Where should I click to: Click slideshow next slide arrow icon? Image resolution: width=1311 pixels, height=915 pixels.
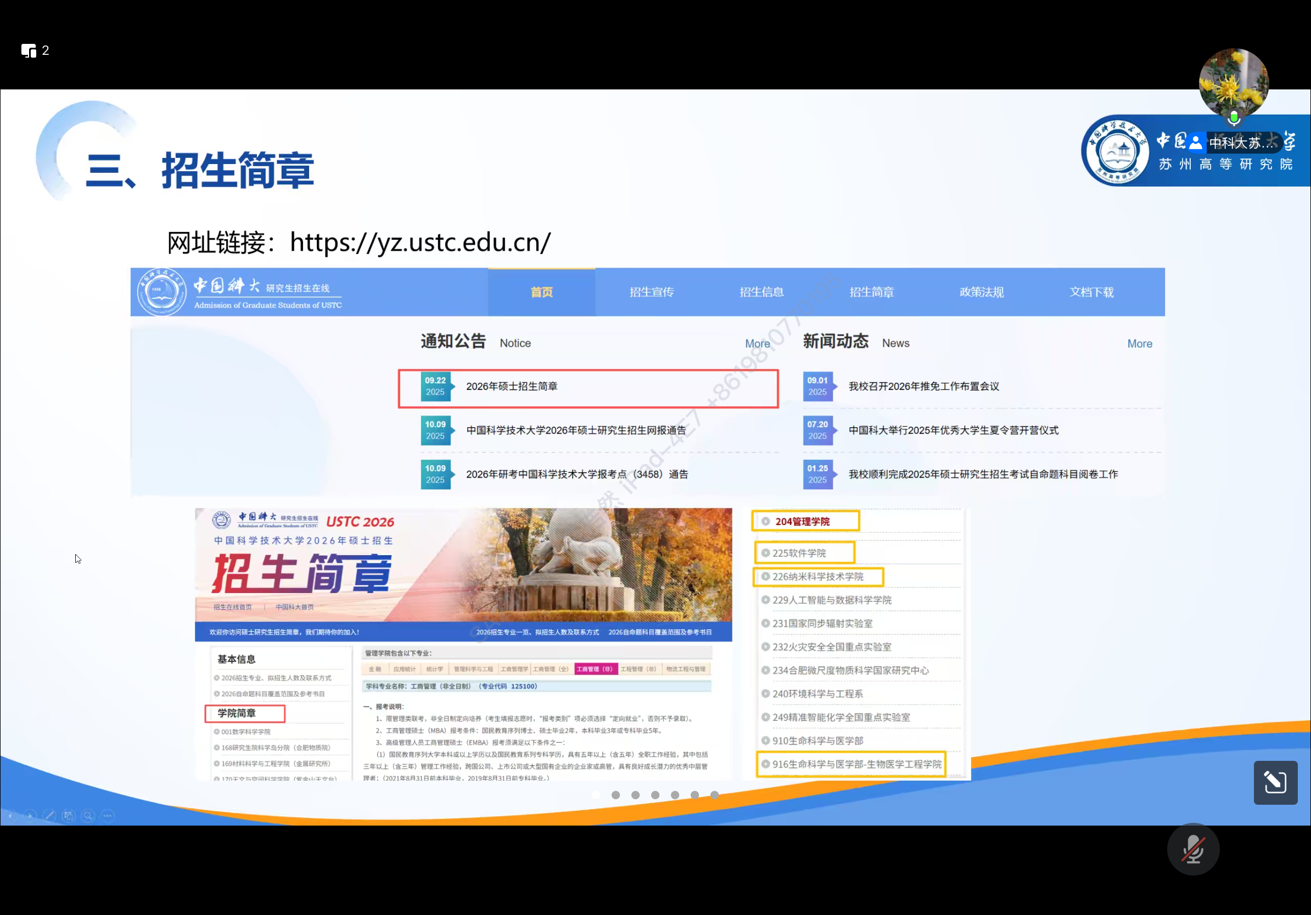click(x=30, y=816)
